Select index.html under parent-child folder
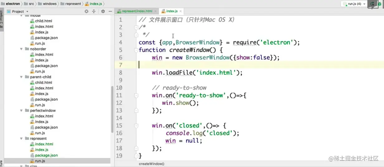Viewport: 384px width, 167px height. coord(44,88)
